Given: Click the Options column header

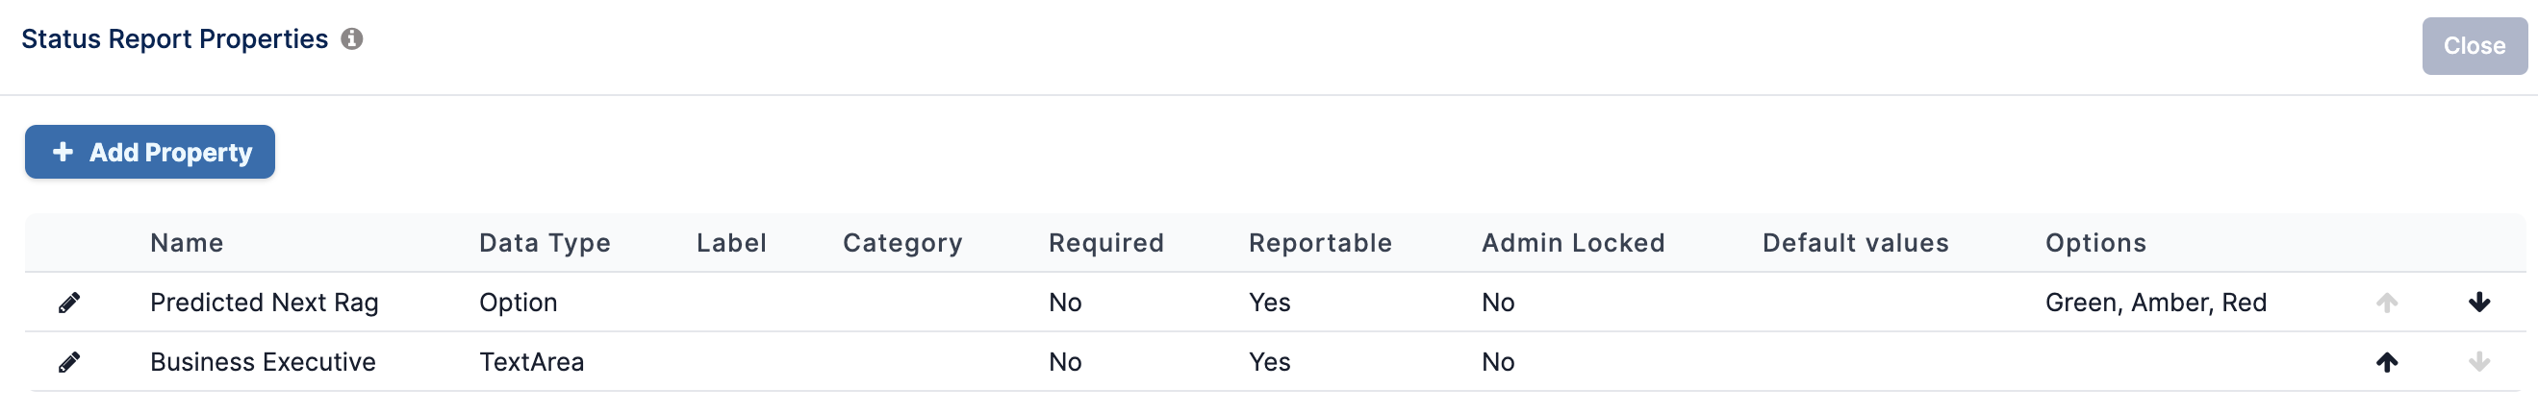Looking at the screenshot, I should pos(2095,243).
